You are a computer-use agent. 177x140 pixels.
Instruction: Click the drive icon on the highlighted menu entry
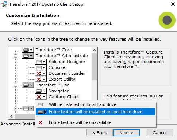pos(42,112)
